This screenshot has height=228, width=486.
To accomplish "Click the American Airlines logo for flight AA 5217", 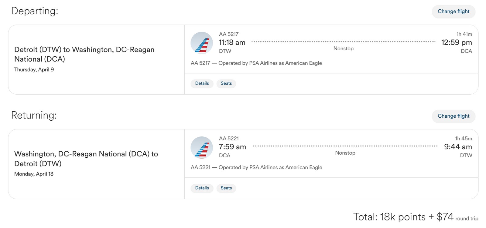I will (x=202, y=43).
